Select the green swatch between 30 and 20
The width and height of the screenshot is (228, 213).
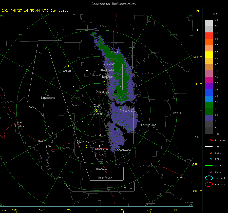209,105
